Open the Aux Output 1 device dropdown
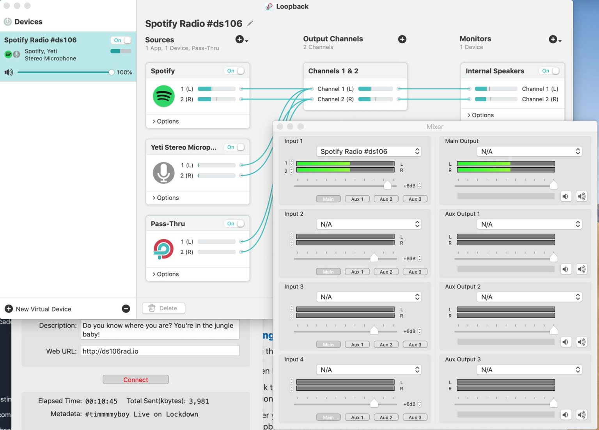This screenshot has height=430, width=599. pyautogui.click(x=530, y=224)
